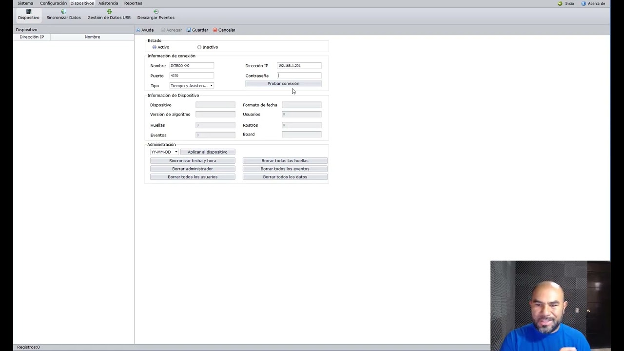Click the Guardar save icon

click(x=189, y=30)
